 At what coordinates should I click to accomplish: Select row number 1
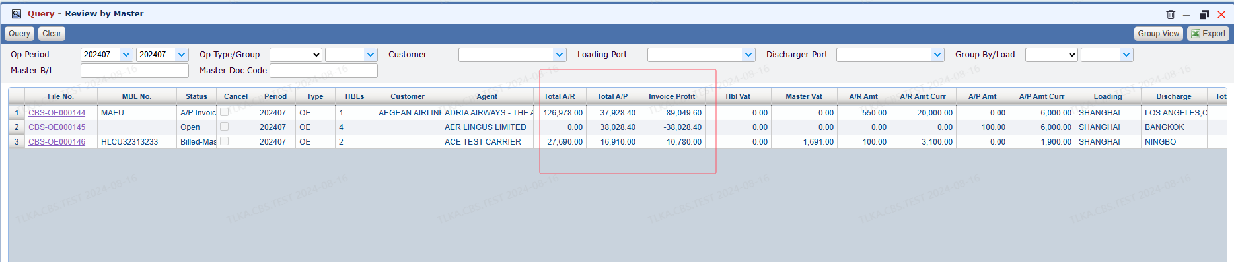[17, 113]
